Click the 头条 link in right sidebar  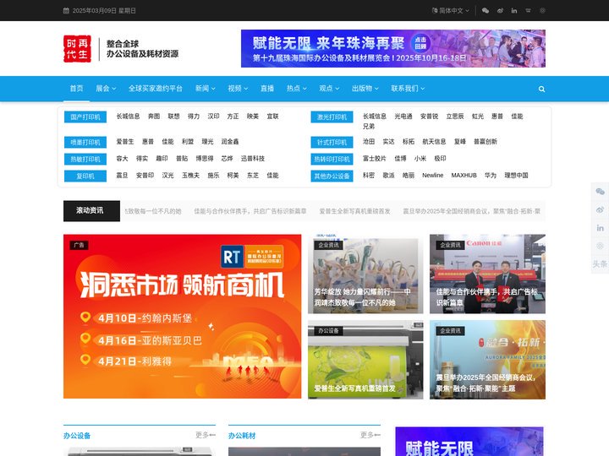[600, 263]
